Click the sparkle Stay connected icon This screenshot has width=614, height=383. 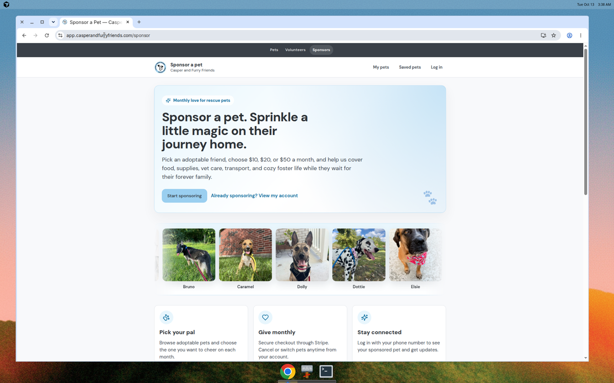click(x=365, y=317)
